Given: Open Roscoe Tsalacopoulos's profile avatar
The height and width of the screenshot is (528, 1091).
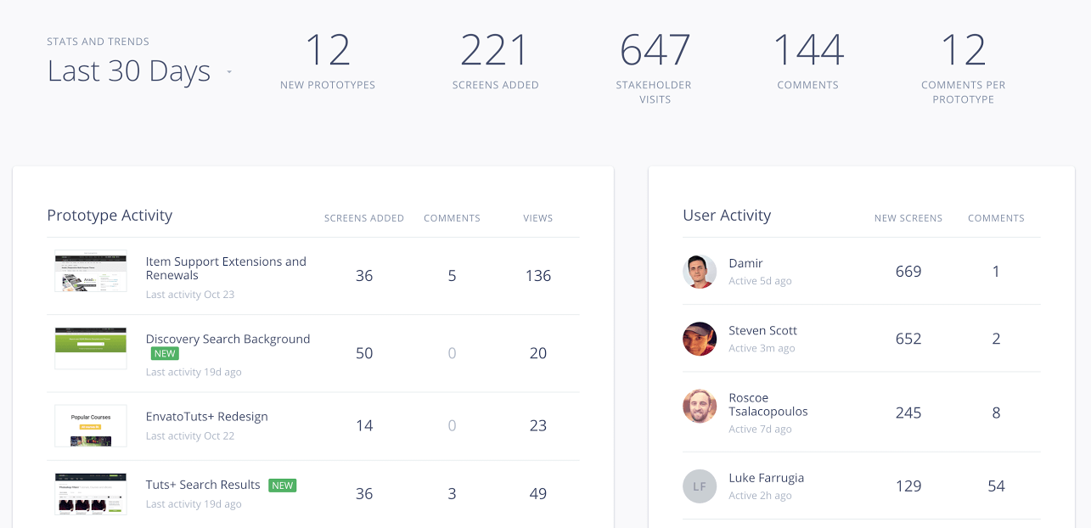Looking at the screenshot, I should point(700,406).
